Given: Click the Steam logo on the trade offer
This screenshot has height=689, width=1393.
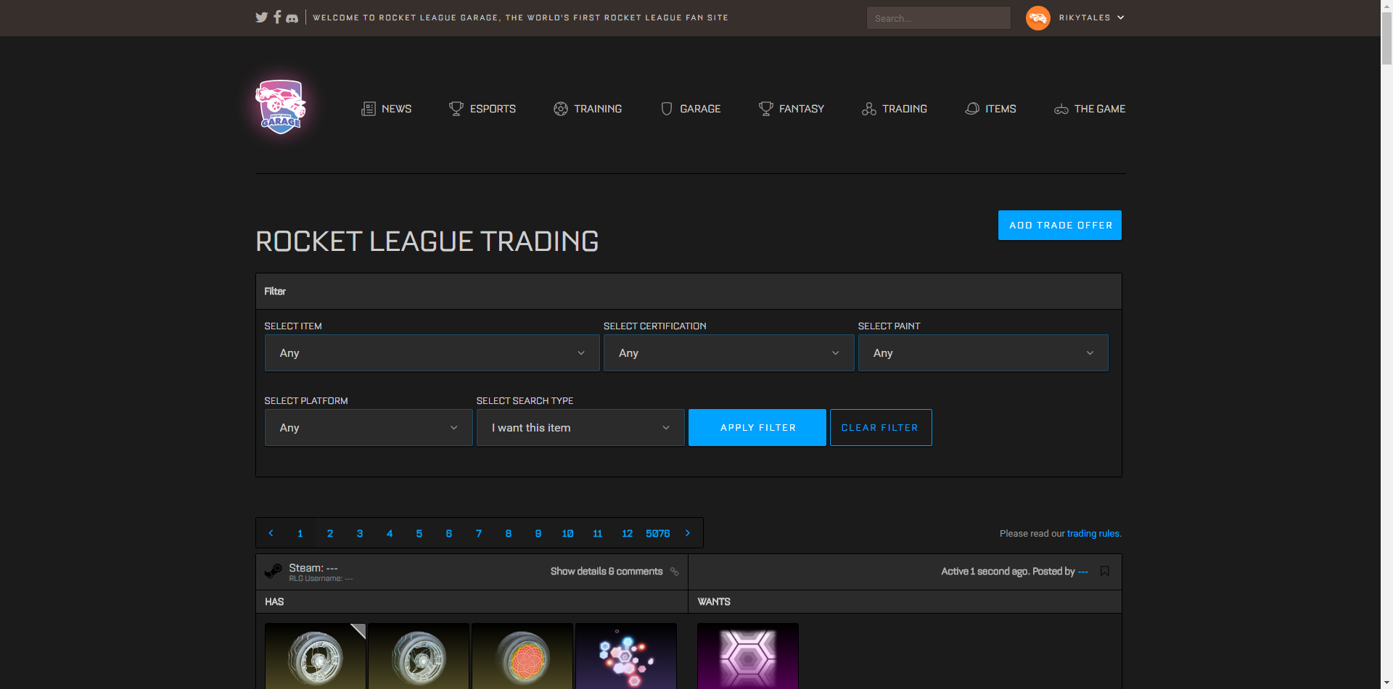Looking at the screenshot, I should 273,571.
